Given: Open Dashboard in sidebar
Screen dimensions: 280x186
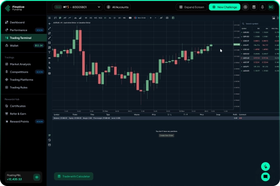Looking at the screenshot, I should click(24, 22).
